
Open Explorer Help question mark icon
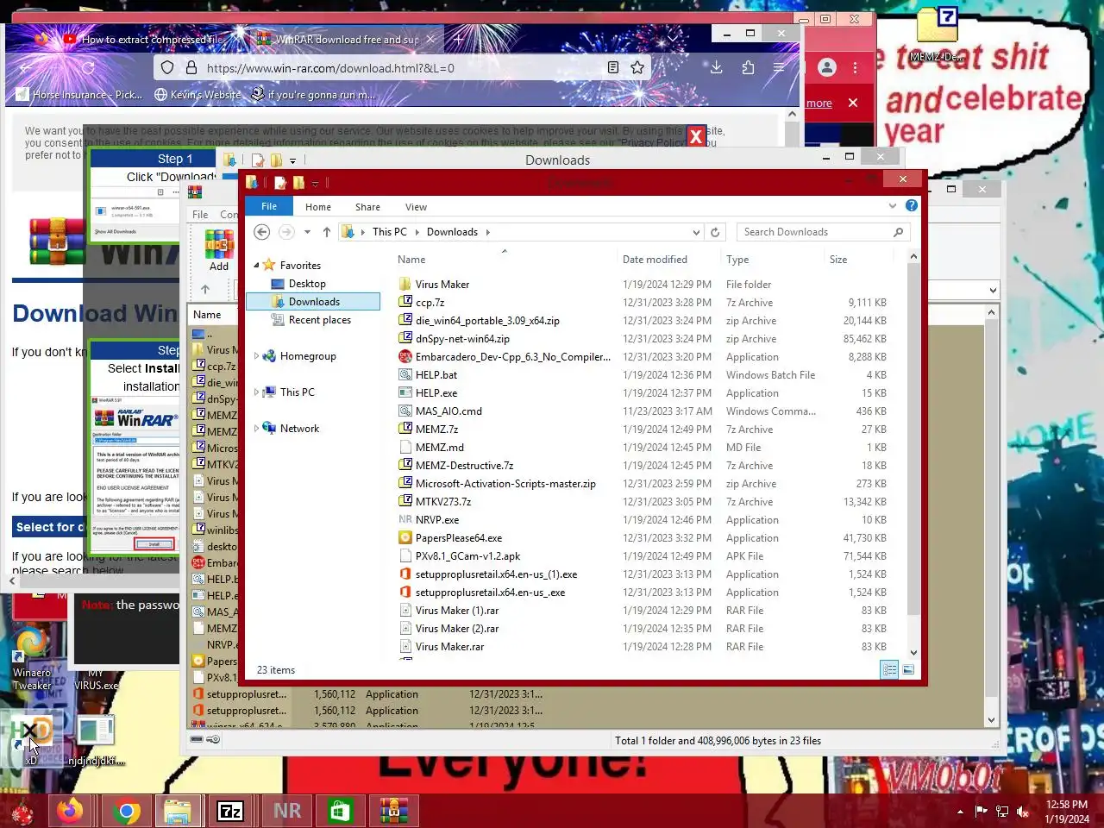point(912,206)
